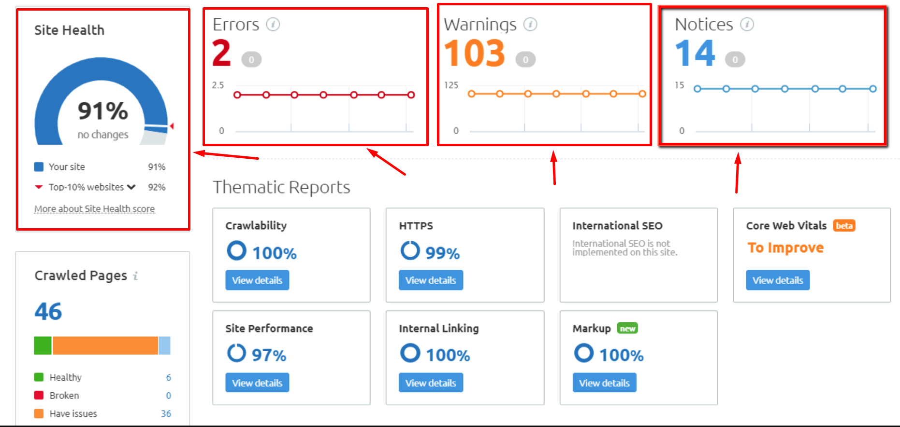Click the orange Have issues bar segment
The width and height of the screenshot is (900, 427).
tap(105, 345)
